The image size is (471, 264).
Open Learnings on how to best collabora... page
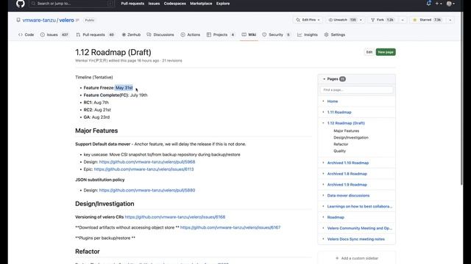[360, 207]
